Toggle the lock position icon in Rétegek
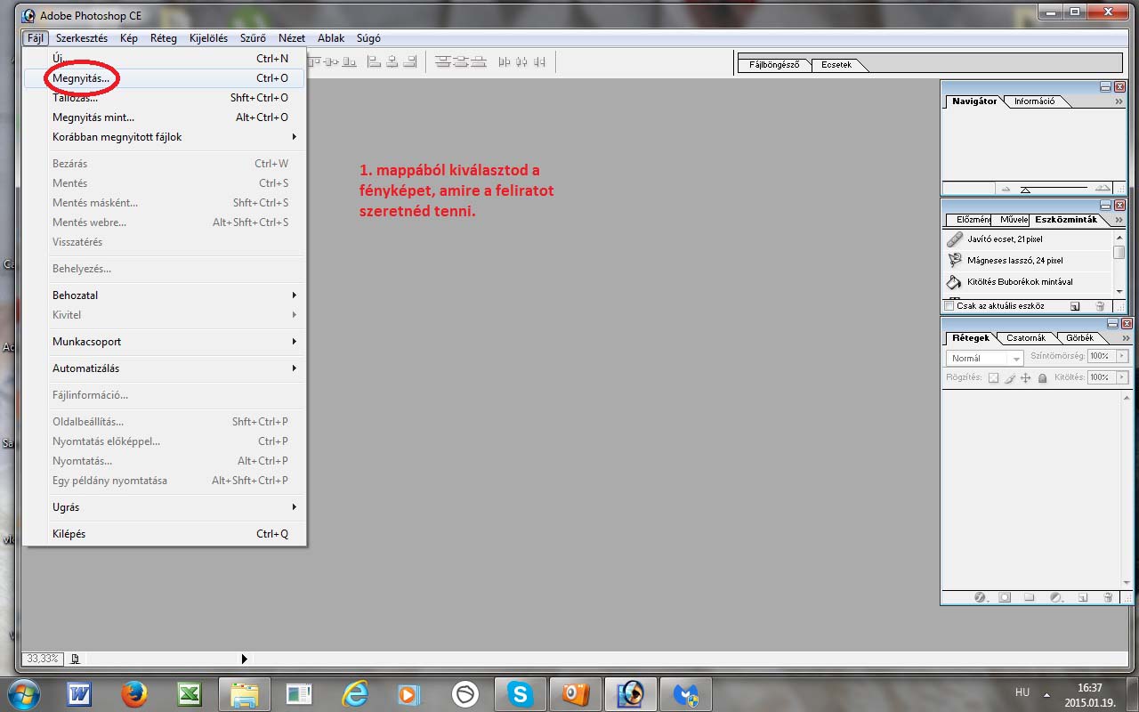1139x712 pixels. point(1025,378)
